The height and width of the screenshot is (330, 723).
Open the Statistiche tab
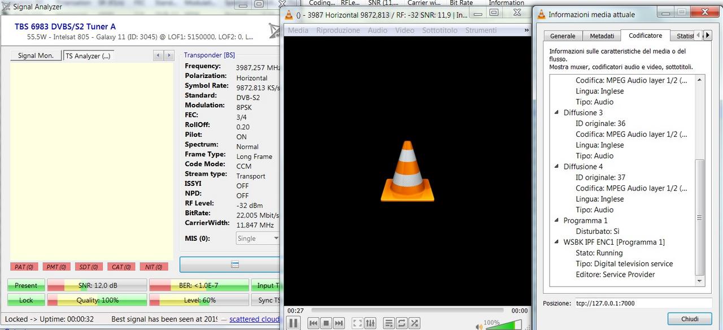[x=682, y=36]
